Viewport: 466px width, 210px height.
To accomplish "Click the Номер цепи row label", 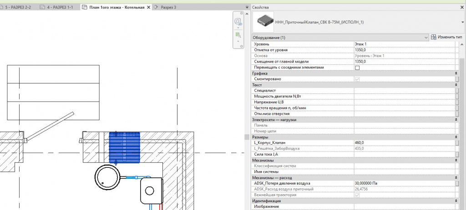I will (265, 131).
